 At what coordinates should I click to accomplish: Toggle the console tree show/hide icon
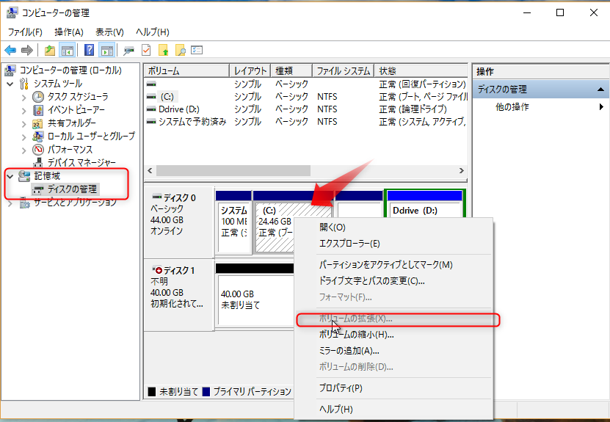(67, 50)
